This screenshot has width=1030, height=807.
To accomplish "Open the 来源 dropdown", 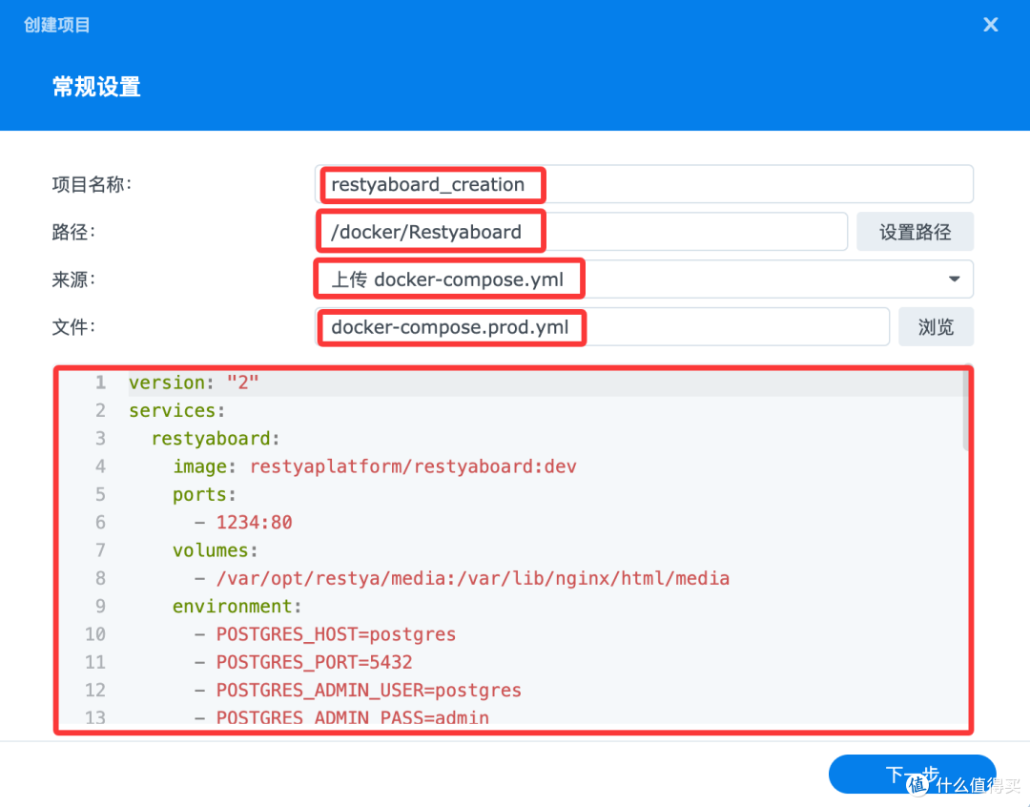I will tap(644, 279).
